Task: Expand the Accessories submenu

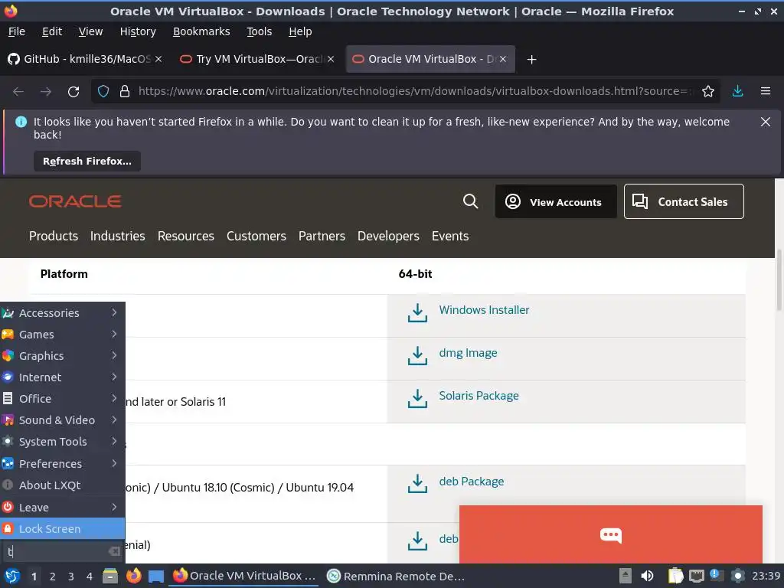Action: click(x=63, y=313)
